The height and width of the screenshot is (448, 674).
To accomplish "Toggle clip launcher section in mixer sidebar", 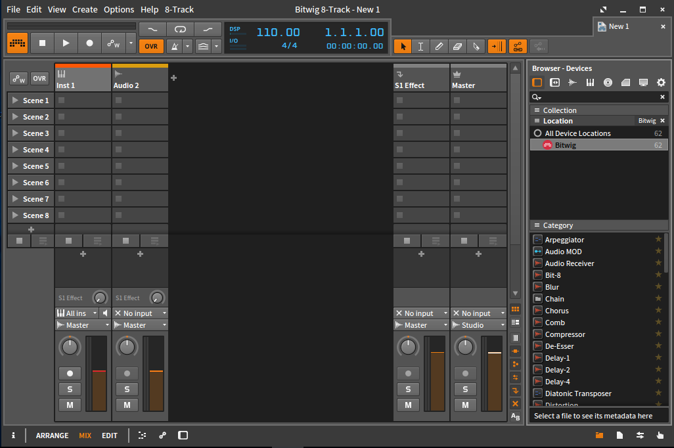I will 516,309.
